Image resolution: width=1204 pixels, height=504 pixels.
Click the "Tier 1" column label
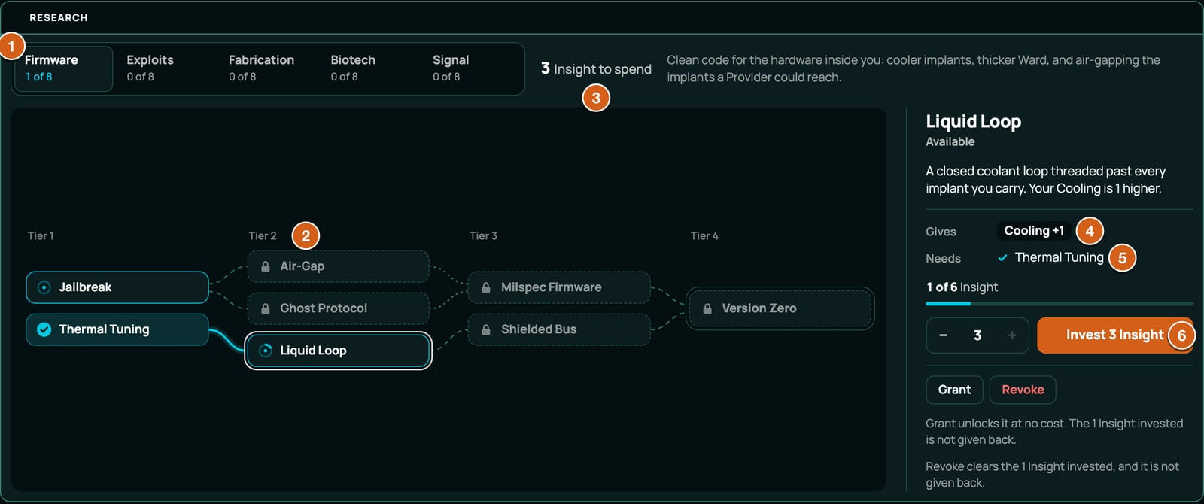click(41, 236)
